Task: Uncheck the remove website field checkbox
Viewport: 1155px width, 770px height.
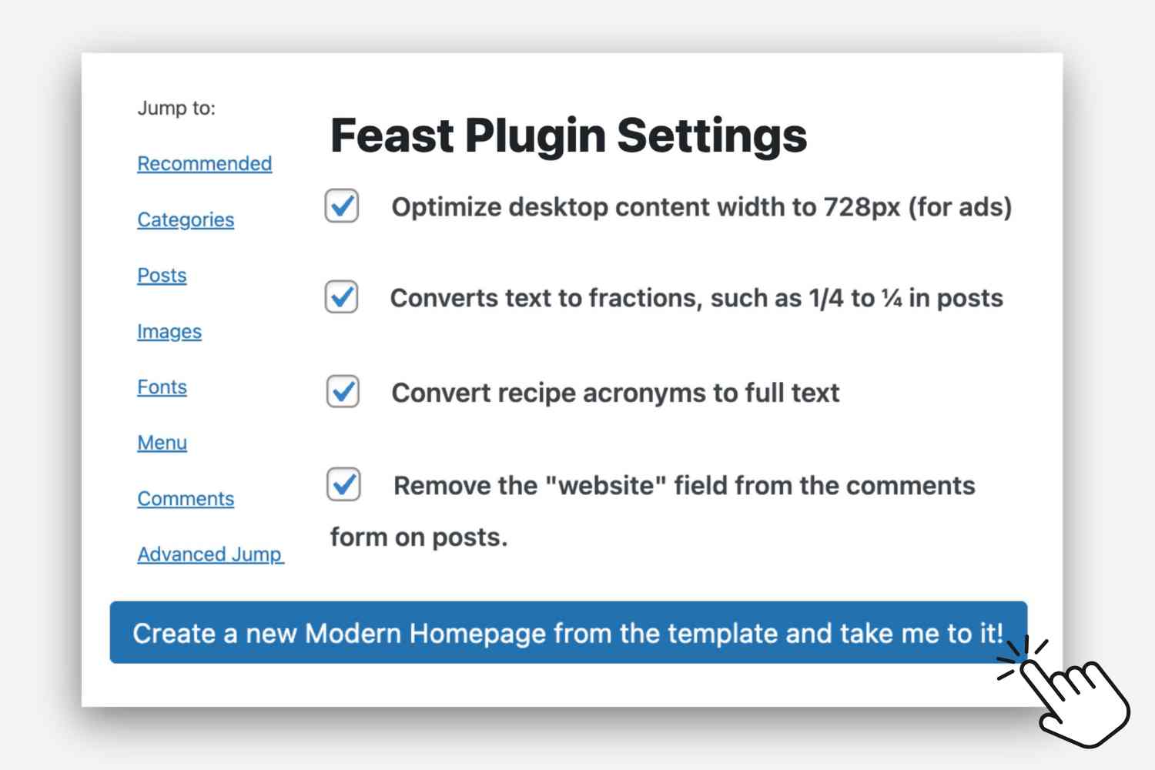Action: click(343, 484)
